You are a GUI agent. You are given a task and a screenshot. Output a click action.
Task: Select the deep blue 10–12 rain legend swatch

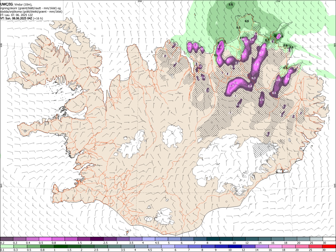[235, 246]
